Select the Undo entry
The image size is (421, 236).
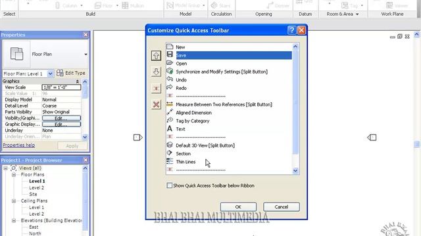(229, 80)
